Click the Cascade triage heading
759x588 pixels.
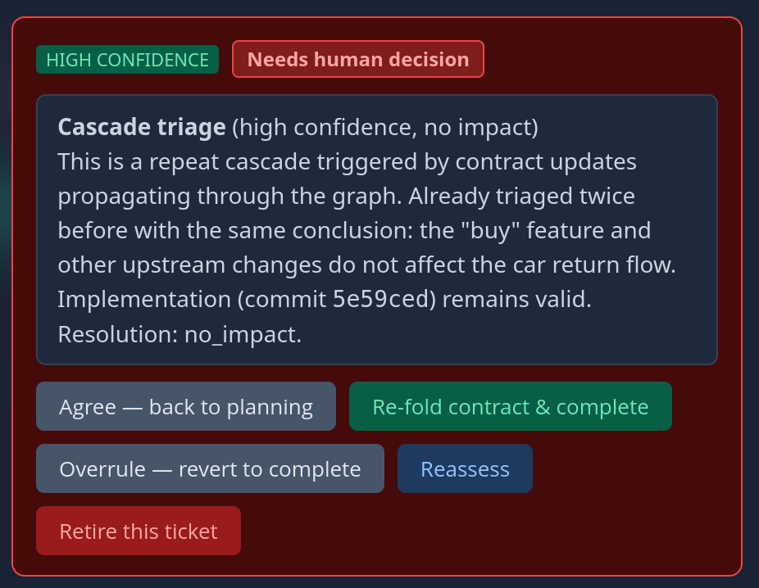click(142, 127)
